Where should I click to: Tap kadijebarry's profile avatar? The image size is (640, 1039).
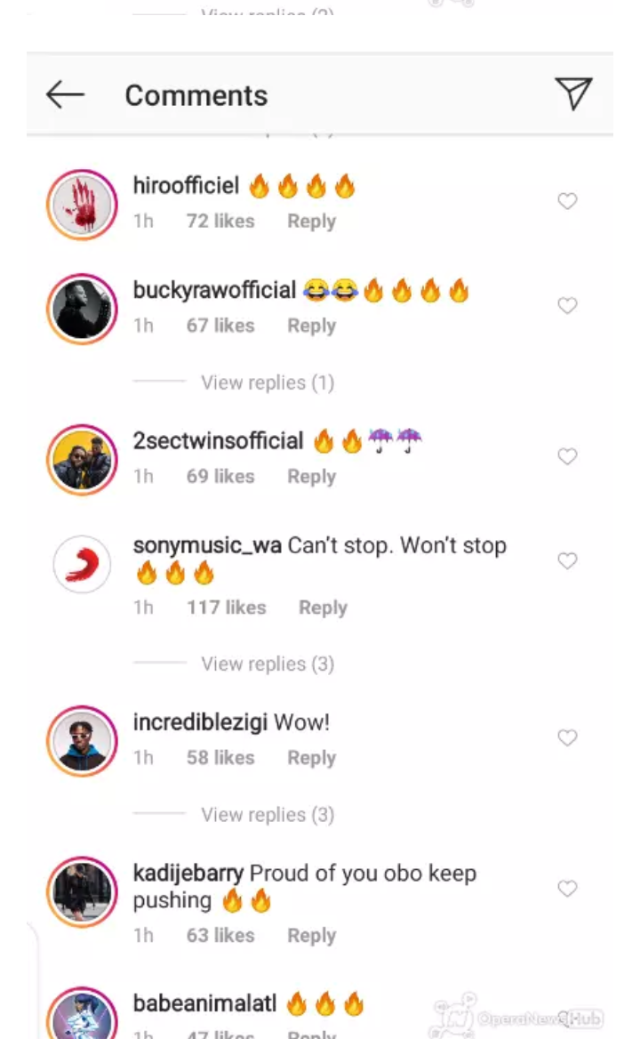82,892
